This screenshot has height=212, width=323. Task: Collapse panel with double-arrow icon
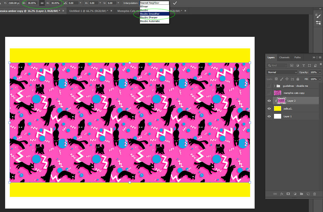click(314, 58)
